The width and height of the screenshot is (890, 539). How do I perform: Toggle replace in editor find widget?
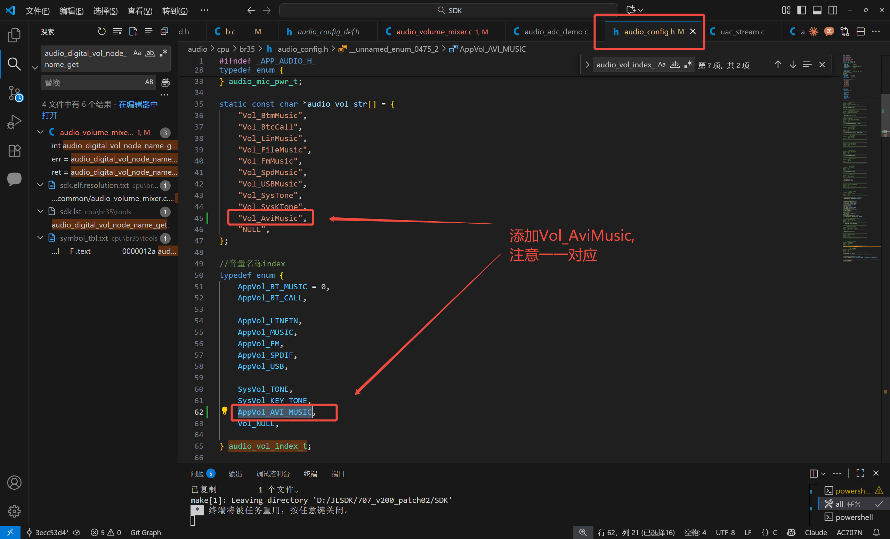click(x=587, y=65)
